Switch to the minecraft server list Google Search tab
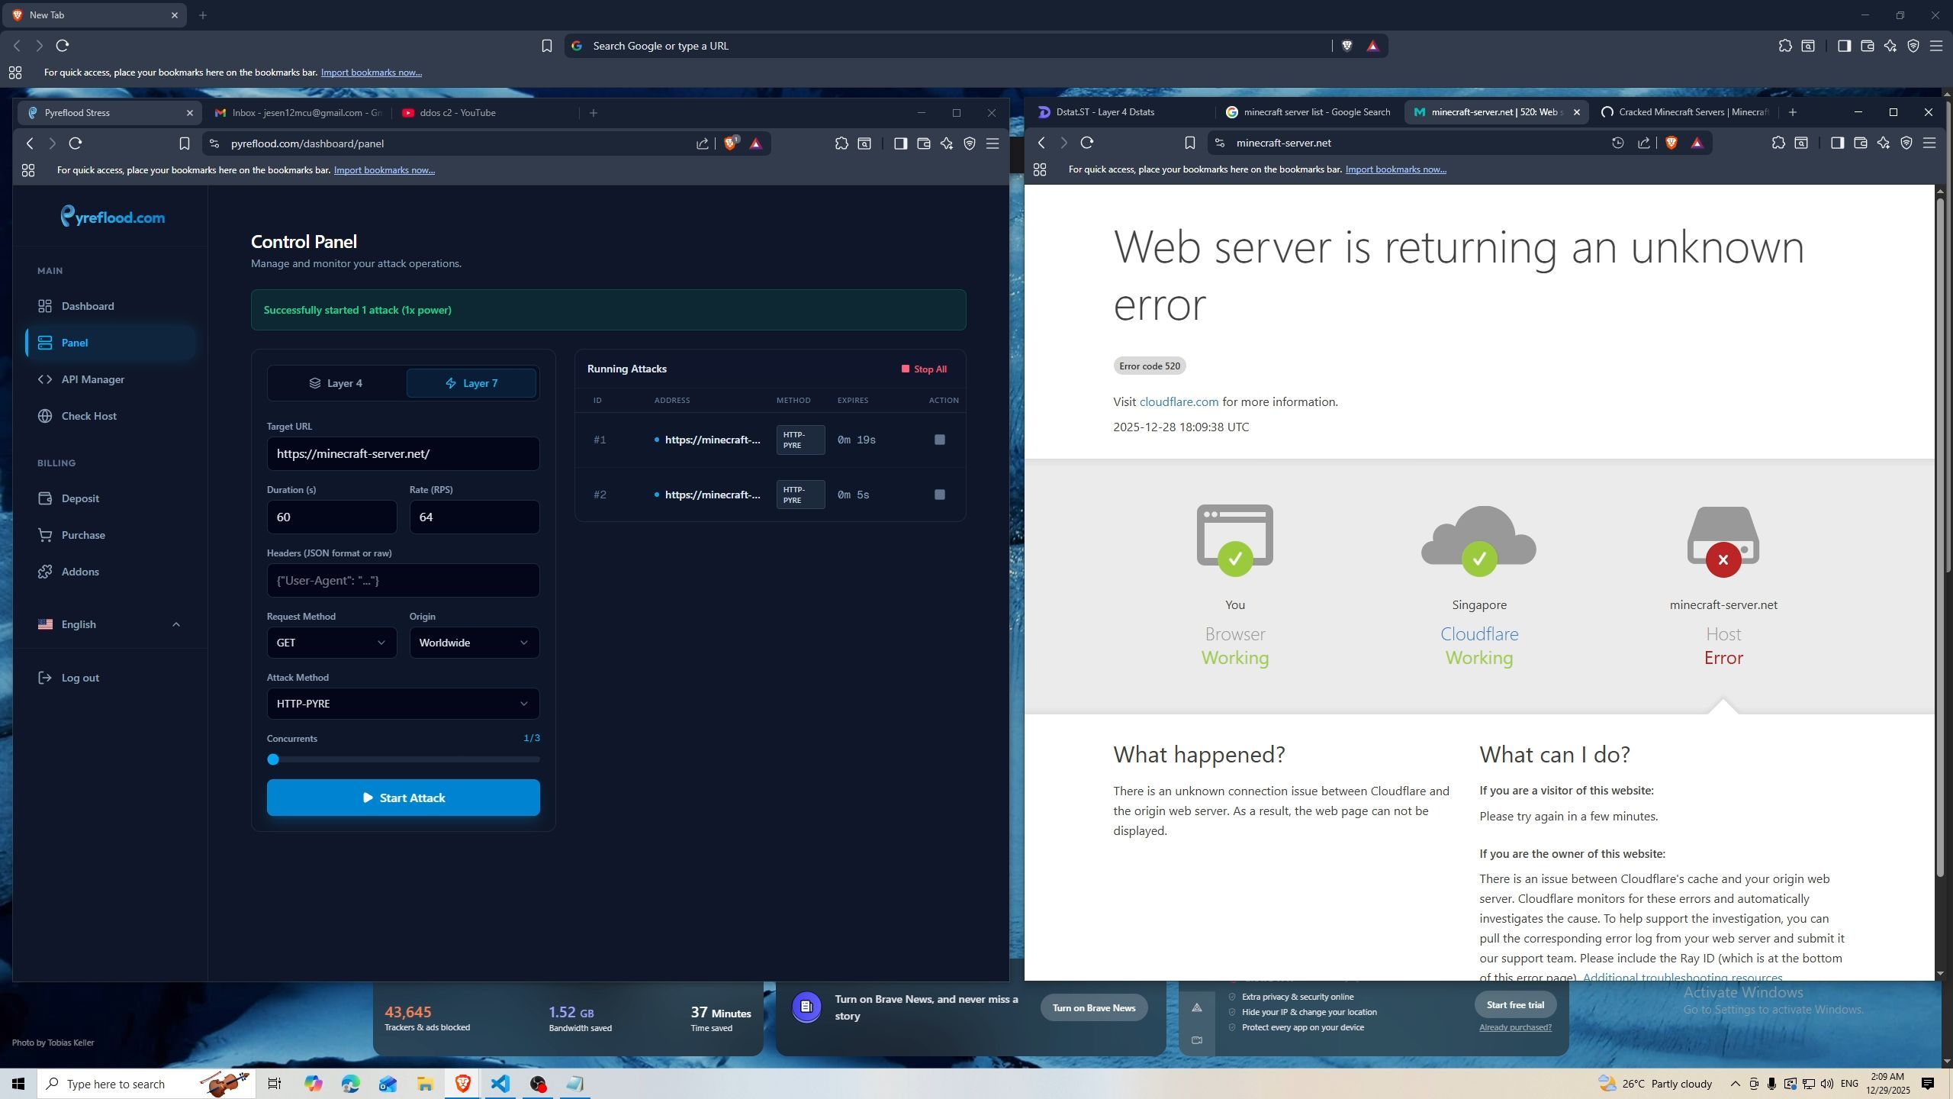This screenshot has height=1099, width=1953. (1308, 112)
